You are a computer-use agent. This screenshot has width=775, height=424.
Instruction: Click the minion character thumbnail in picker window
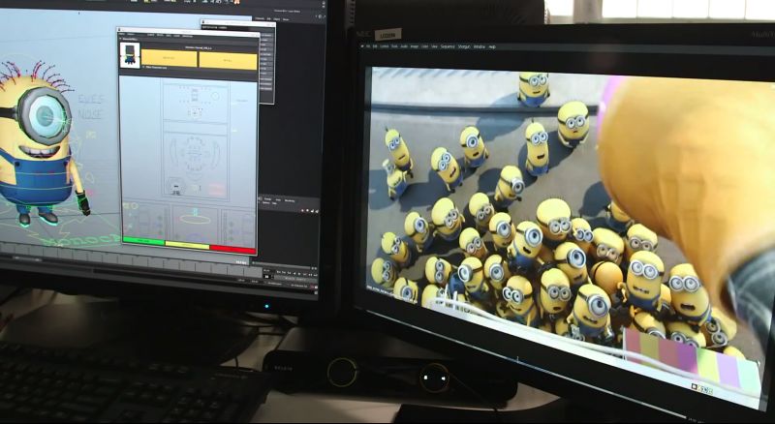[130, 55]
